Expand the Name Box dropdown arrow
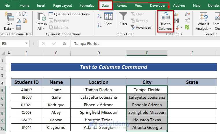 [x=26, y=43]
